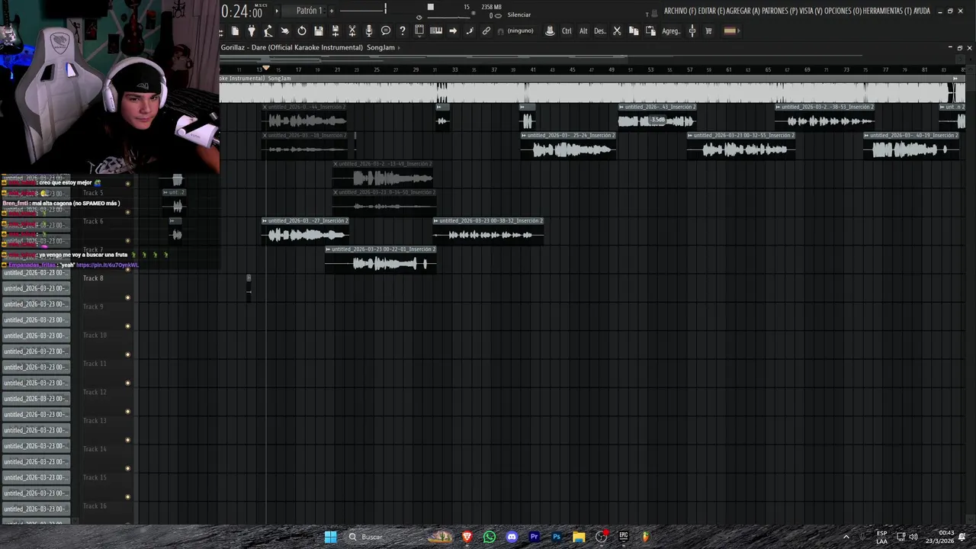Toggle mute LED for Track 14
The height and width of the screenshot is (549, 976).
[127, 468]
